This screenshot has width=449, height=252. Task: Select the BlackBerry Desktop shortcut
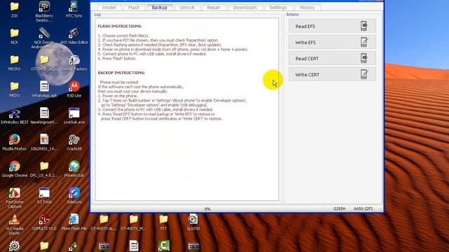44,11
